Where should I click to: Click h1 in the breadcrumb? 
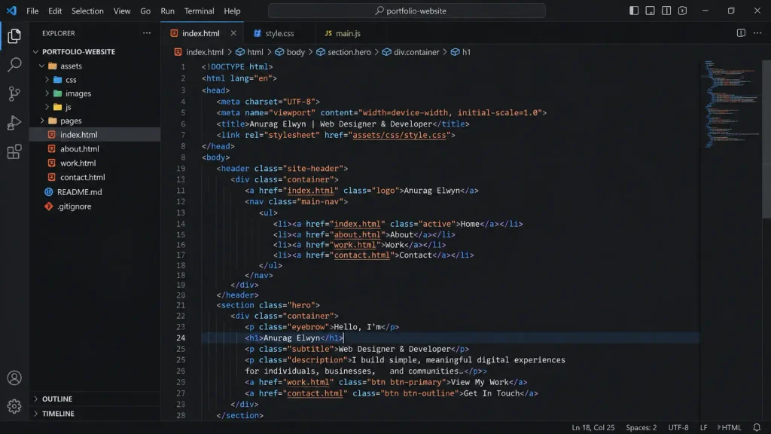466,52
